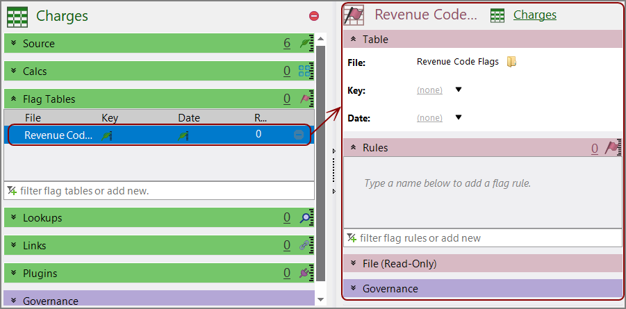The width and height of the screenshot is (626, 309).
Task: Click the Revenue Code... title text
Action: 426,15
